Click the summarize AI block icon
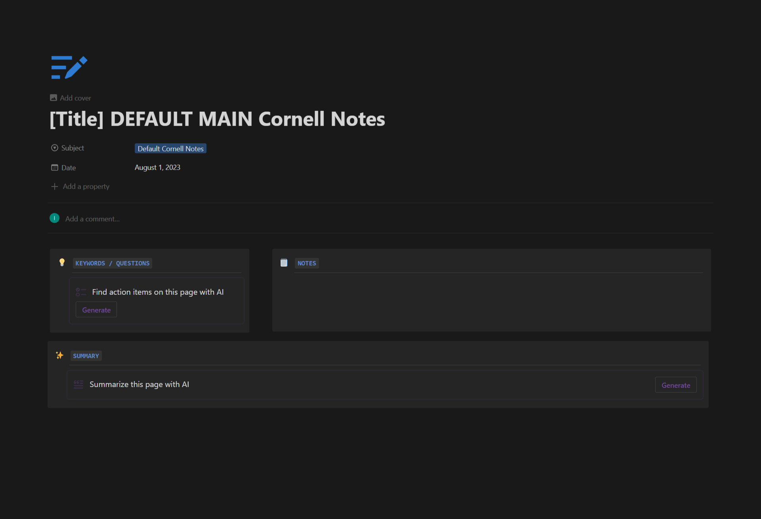This screenshot has height=519, width=761. [78, 384]
